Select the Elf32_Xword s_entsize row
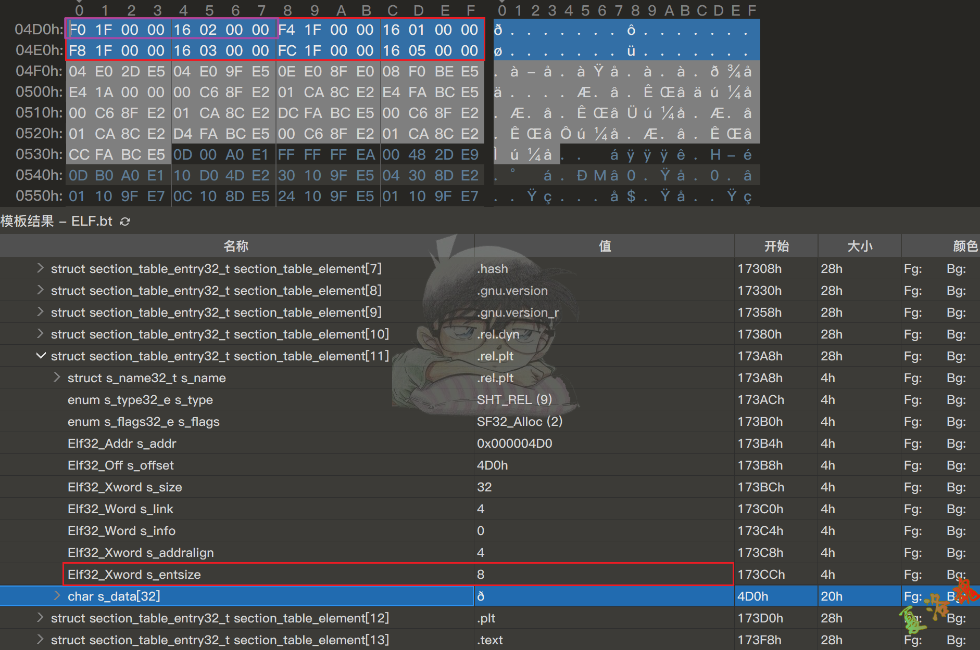Viewport: 980px width, 650px height. pyautogui.click(x=134, y=575)
